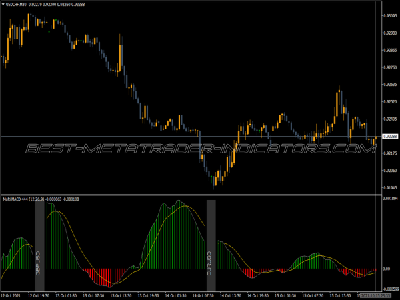
Task: Open the chart menu triangle beside USDCHF,M30
Action: pyautogui.click(x=3, y=5)
